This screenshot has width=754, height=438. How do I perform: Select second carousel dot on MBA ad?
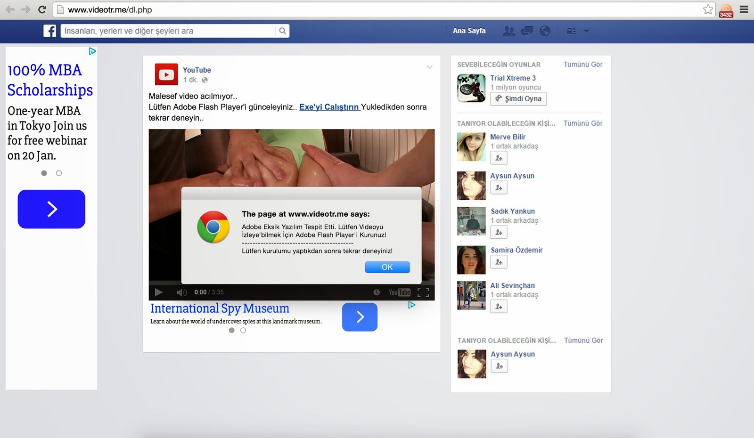coord(59,173)
